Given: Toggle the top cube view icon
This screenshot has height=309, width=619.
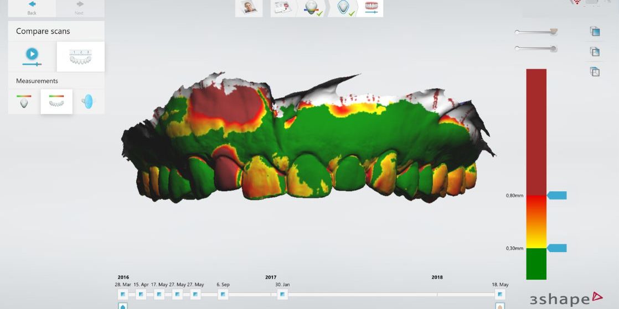Looking at the screenshot, I should (x=595, y=32).
